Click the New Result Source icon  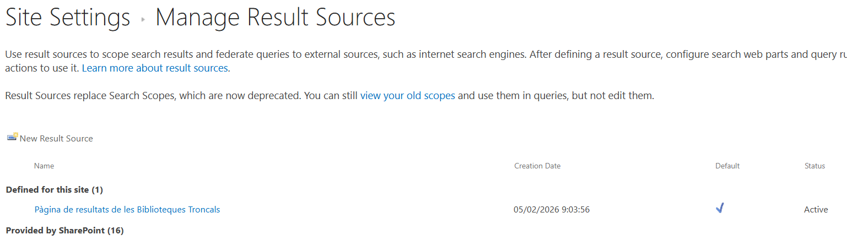pos(12,137)
